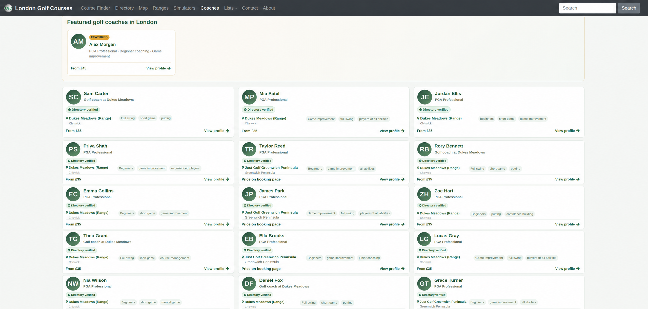View profile of Rory Bennett

(567, 179)
